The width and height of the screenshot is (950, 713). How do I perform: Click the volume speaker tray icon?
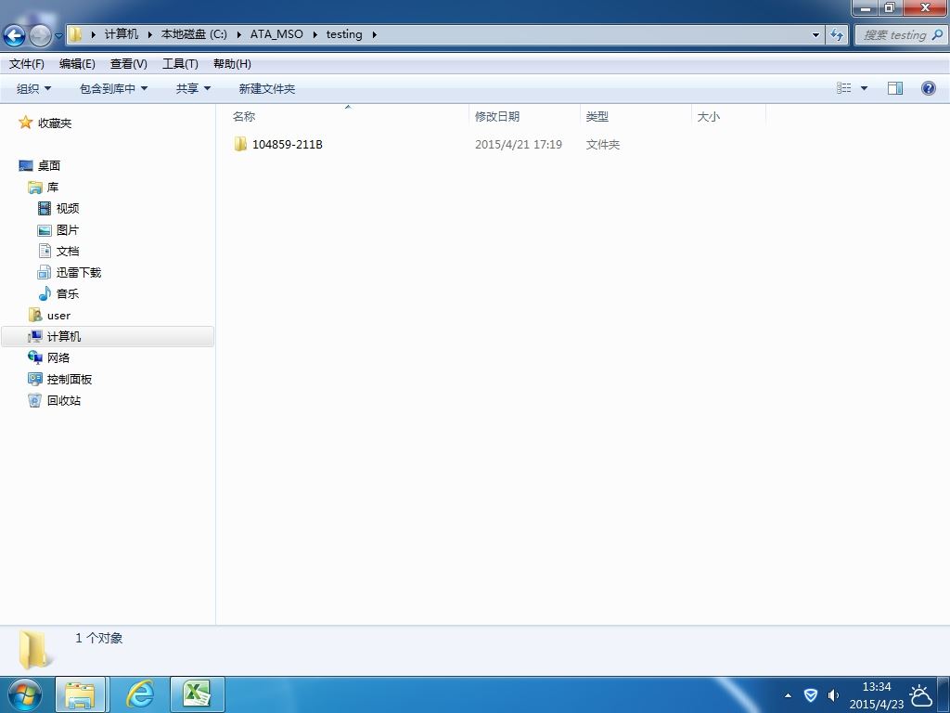tap(834, 695)
